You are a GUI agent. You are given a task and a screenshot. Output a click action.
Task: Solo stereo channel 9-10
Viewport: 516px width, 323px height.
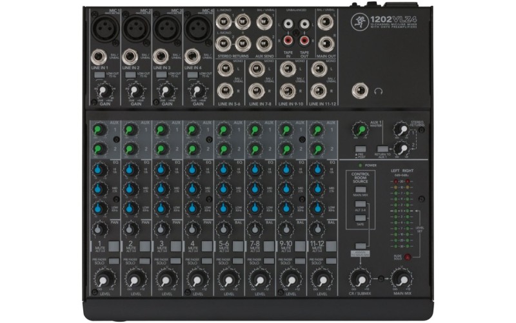(300, 261)
